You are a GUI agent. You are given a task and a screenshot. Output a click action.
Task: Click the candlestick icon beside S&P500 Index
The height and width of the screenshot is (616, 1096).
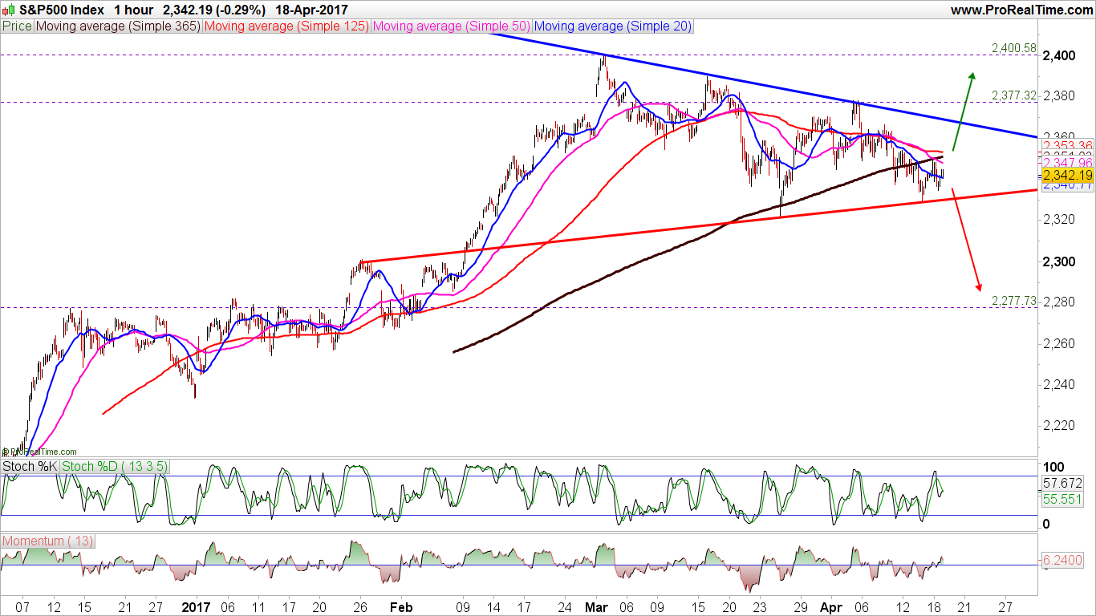pyautogui.click(x=7, y=10)
